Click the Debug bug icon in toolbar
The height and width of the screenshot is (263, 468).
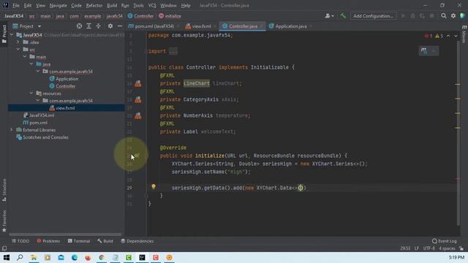[x=412, y=16]
